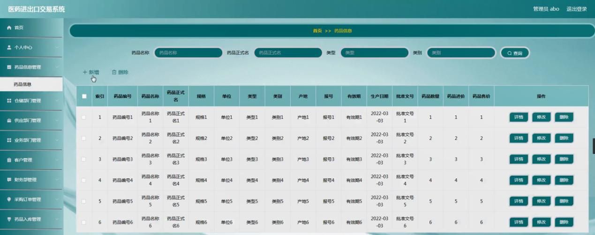Click the 药品编号 column header
Screen dimensions: 595x235
tap(123, 96)
